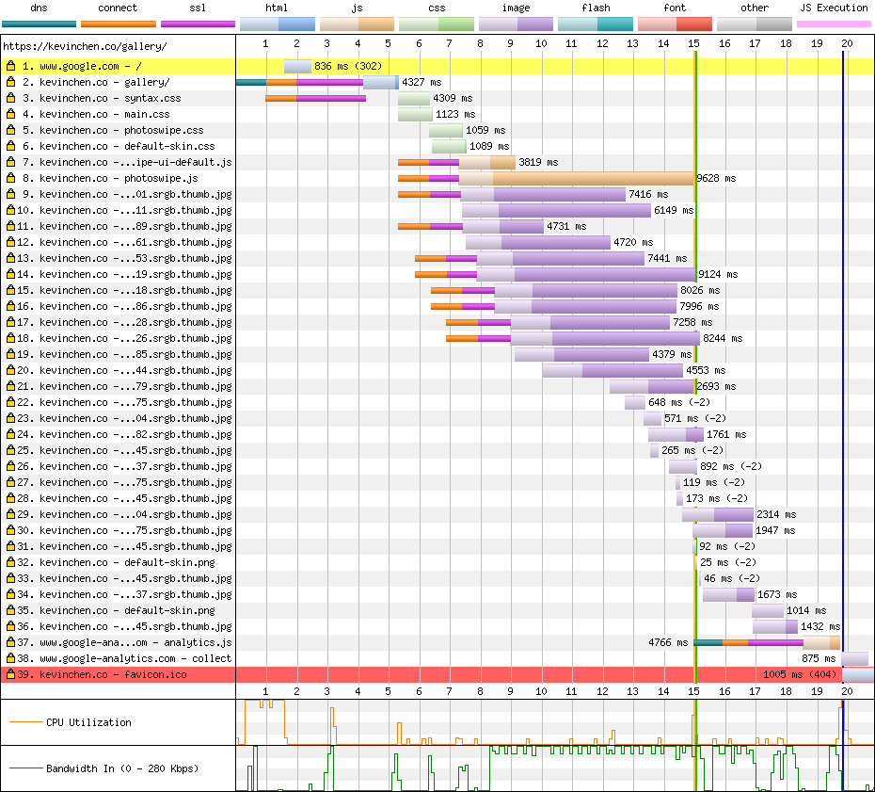Click the lock icon next to main.css
Image resolution: width=875 pixels, height=792 pixels.
[x=11, y=115]
